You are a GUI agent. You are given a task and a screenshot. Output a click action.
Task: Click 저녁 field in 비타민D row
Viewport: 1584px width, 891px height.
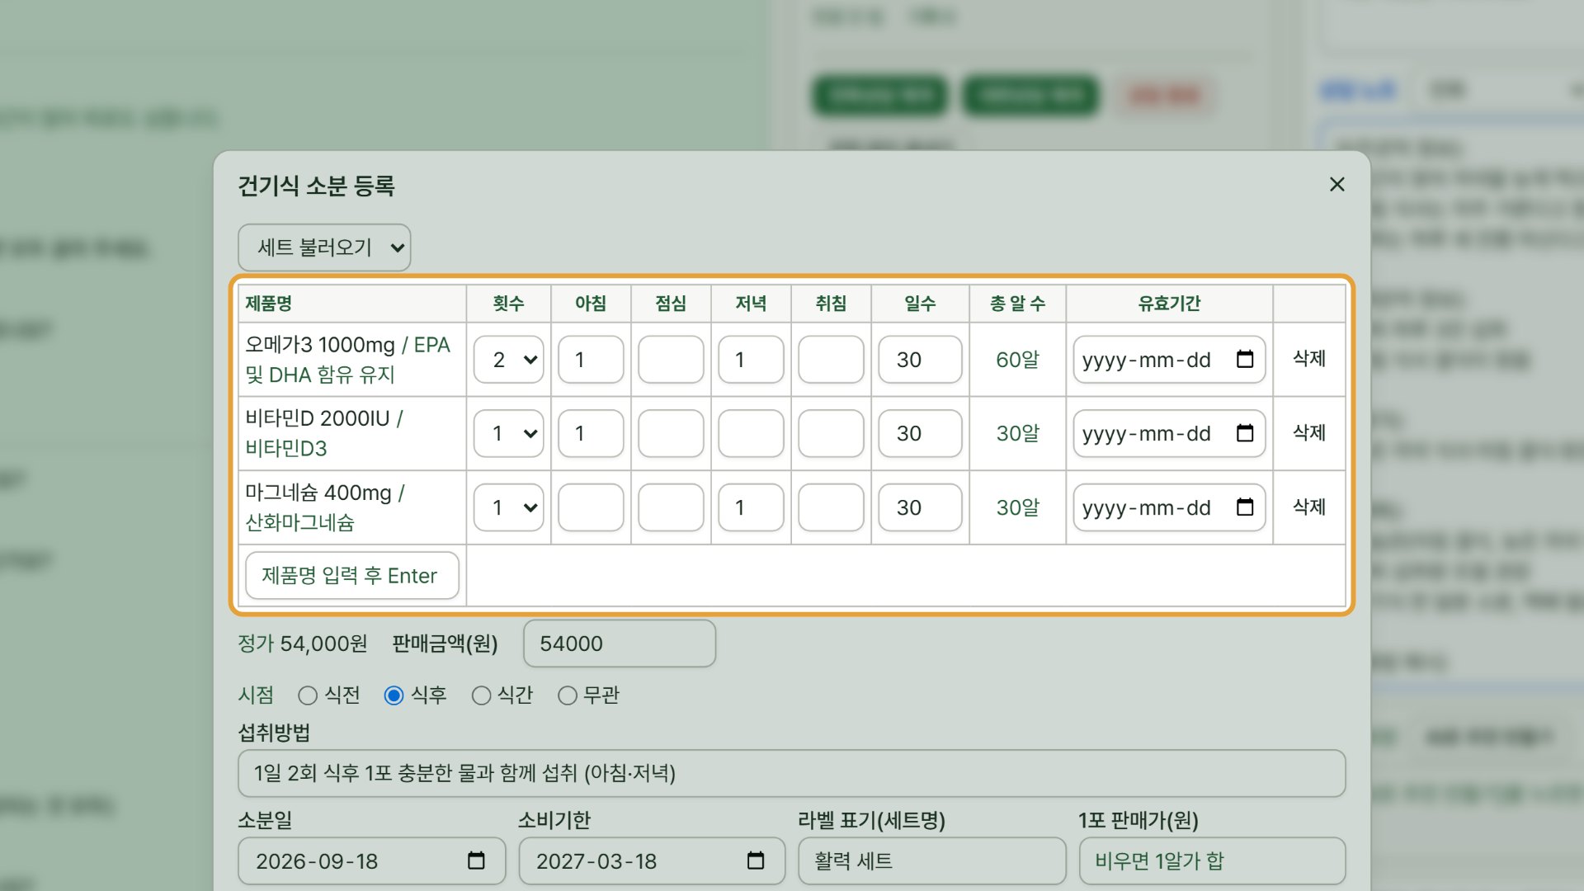751,433
